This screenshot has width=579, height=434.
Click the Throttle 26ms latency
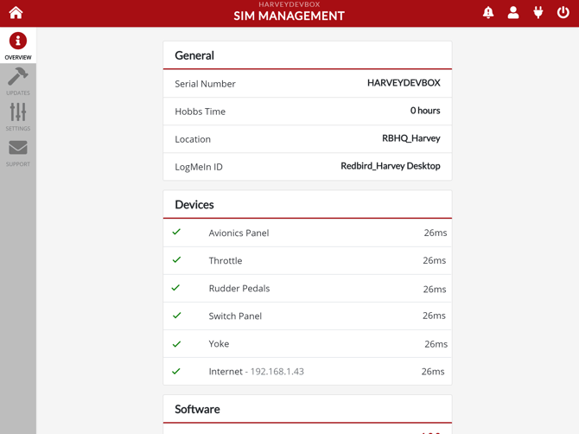point(434,260)
